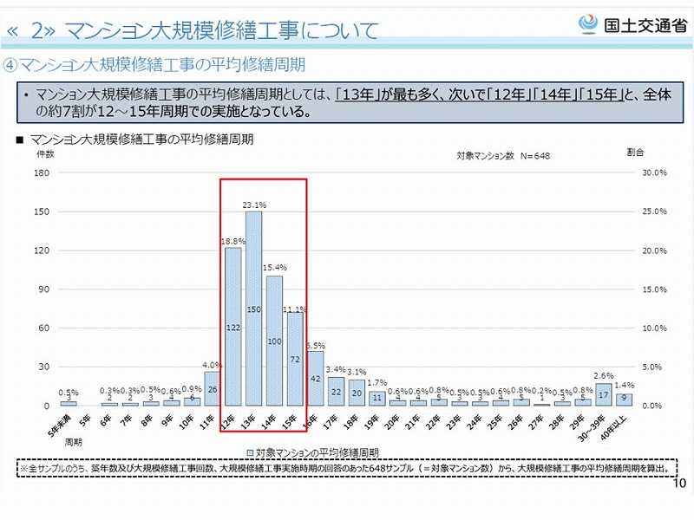Click the 17年 bar labeled 22
Image resolution: width=694 pixels, height=520 pixels.
[x=336, y=392]
